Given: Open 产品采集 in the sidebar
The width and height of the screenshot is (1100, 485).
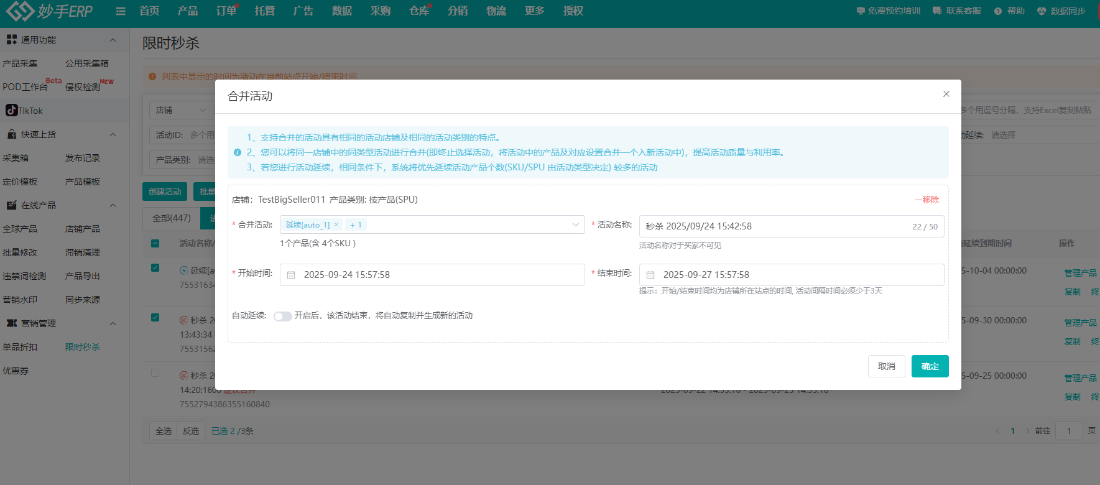Looking at the screenshot, I should pos(20,63).
